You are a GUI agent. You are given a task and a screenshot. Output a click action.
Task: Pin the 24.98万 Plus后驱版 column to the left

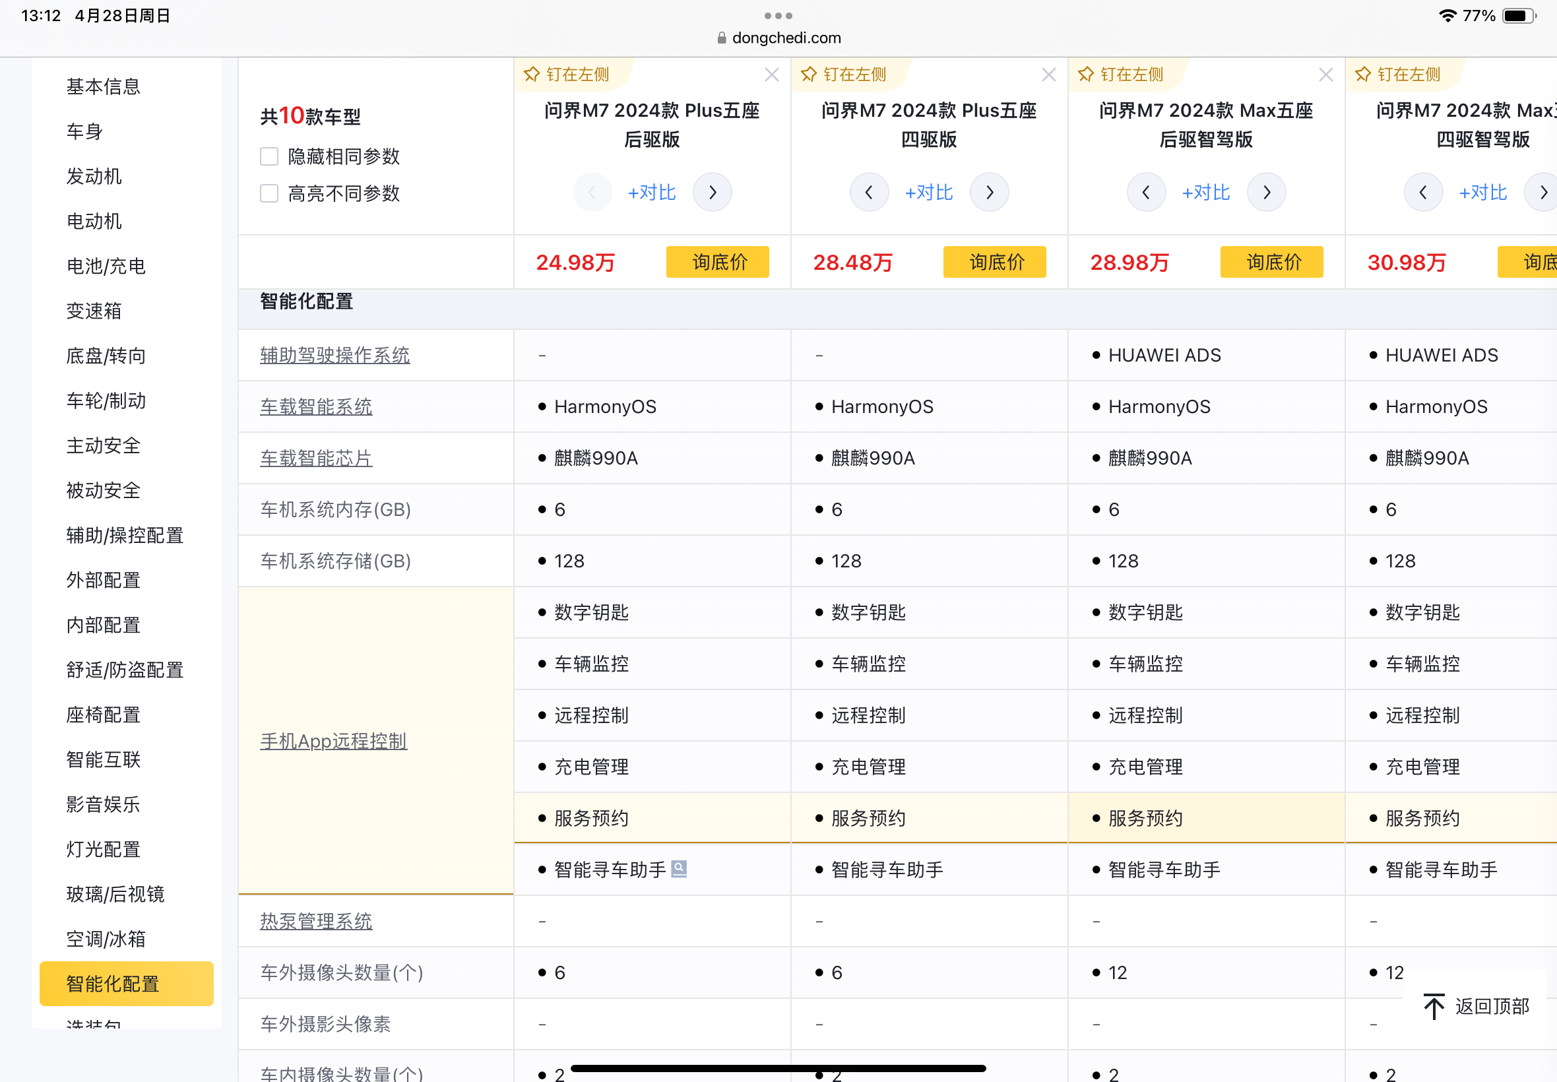(x=567, y=75)
